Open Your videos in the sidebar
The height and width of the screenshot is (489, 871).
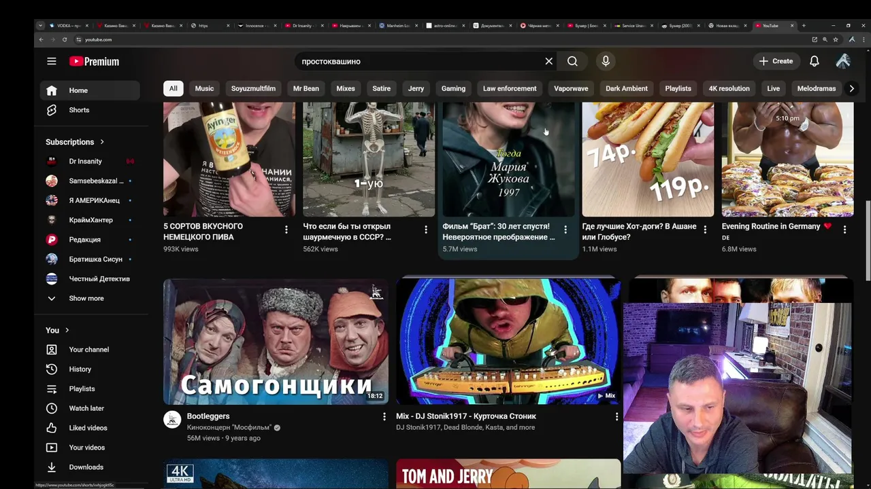click(x=90, y=448)
